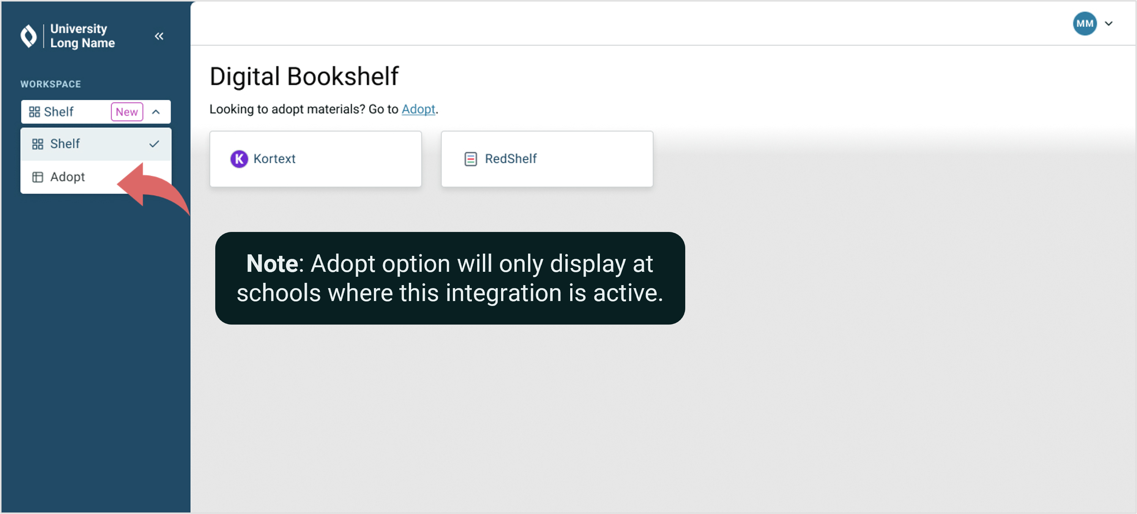Click the university logo icon
1137x514 pixels.
(29, 36)
